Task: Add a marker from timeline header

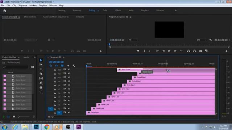Action: coord(68,66)
